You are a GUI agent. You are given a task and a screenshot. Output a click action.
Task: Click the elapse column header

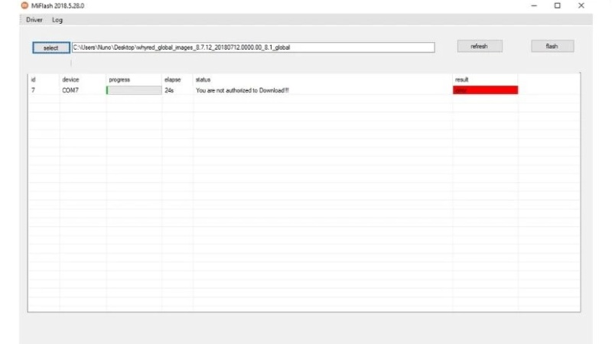(172, 80)
